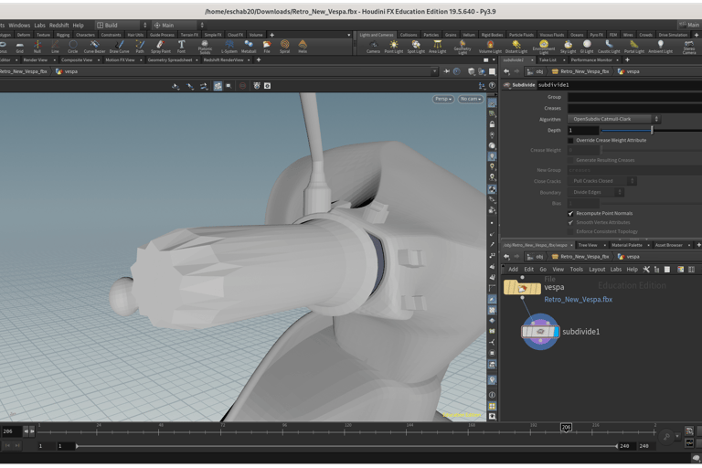Select the Point Light shelf tool

point(394,46)
